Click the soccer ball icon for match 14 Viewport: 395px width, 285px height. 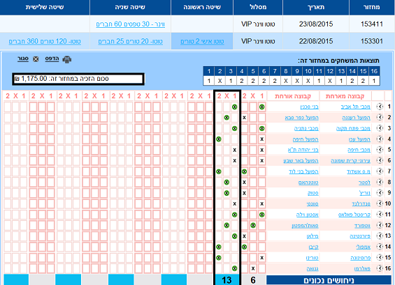380,247
